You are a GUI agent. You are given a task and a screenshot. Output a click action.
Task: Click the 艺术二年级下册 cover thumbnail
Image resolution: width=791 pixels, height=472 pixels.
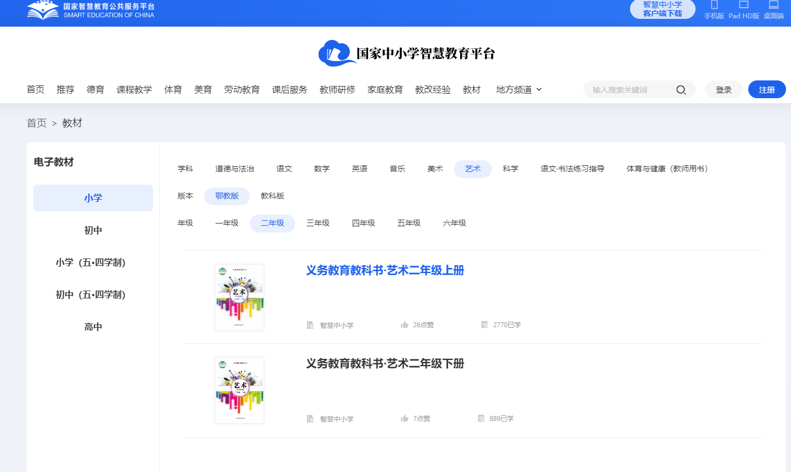click(x=239, y=390)
